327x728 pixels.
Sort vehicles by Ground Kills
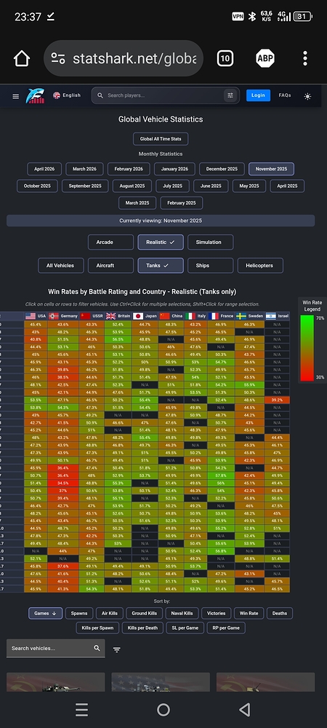click(x=144, y=613)
